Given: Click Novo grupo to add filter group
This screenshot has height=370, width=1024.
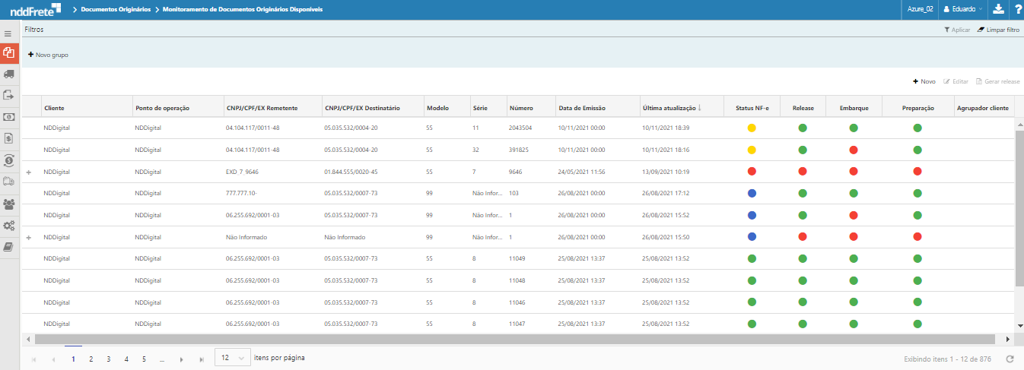Looking at the screenshot, I should click(x=48, y=55).
